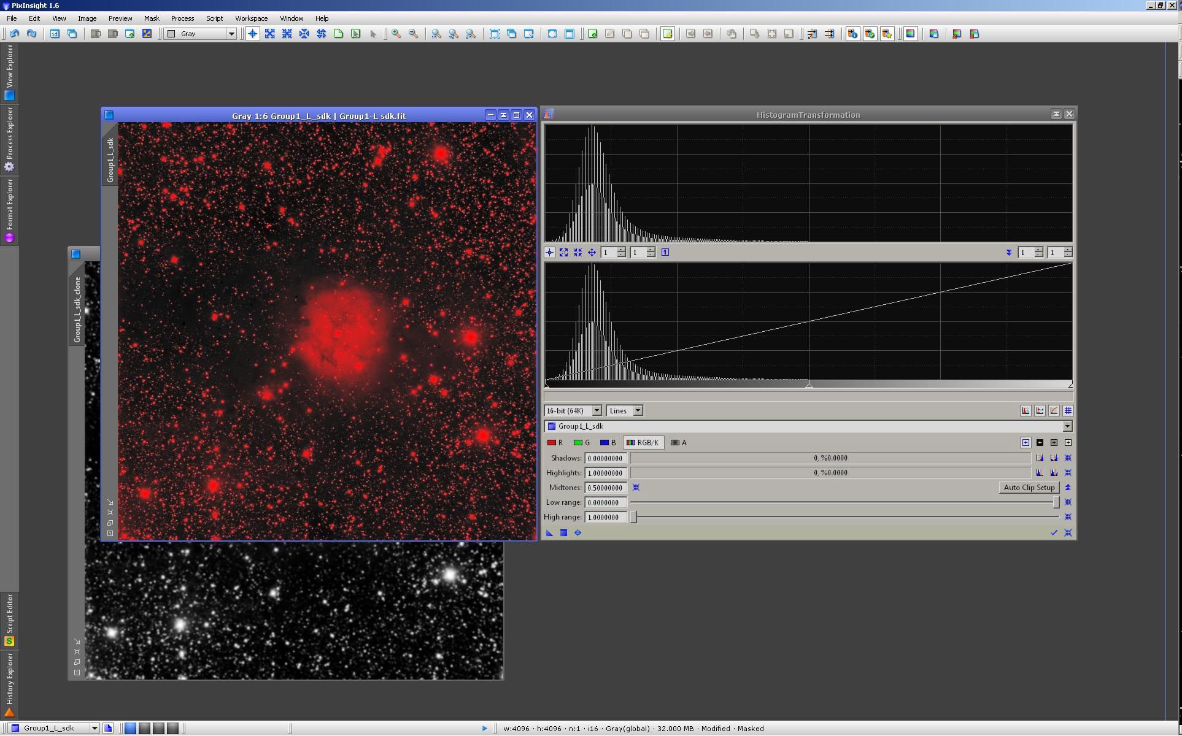The width and height of the screenshot is (1182, 736).
Task: Click auto clip highlights histogram icon
Action: (1054, 473)
